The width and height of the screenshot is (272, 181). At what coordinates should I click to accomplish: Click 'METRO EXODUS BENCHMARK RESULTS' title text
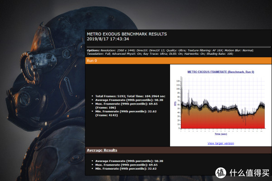pos(127,34)
